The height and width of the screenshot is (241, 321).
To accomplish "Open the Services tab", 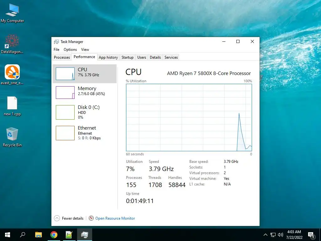I will pyautogui.click(x=171, y=57).
